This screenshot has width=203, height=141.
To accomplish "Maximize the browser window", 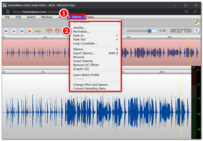I will (x=186, y=5).
